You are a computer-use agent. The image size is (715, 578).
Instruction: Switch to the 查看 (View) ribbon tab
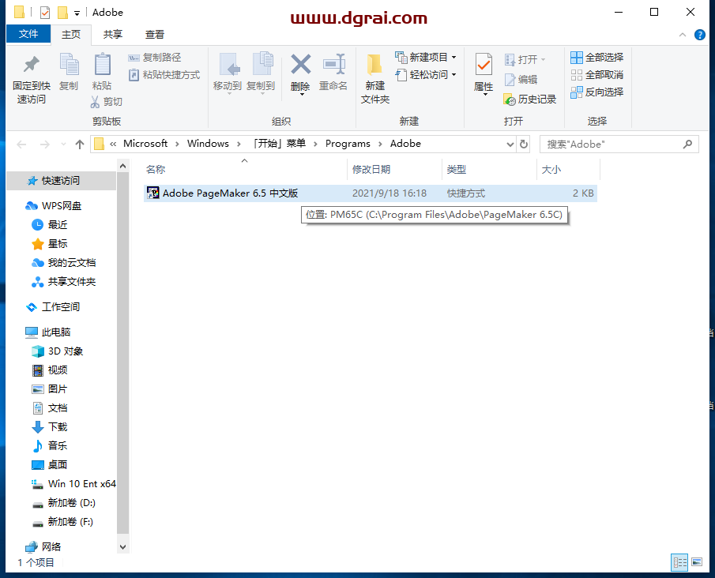[154, 34]
